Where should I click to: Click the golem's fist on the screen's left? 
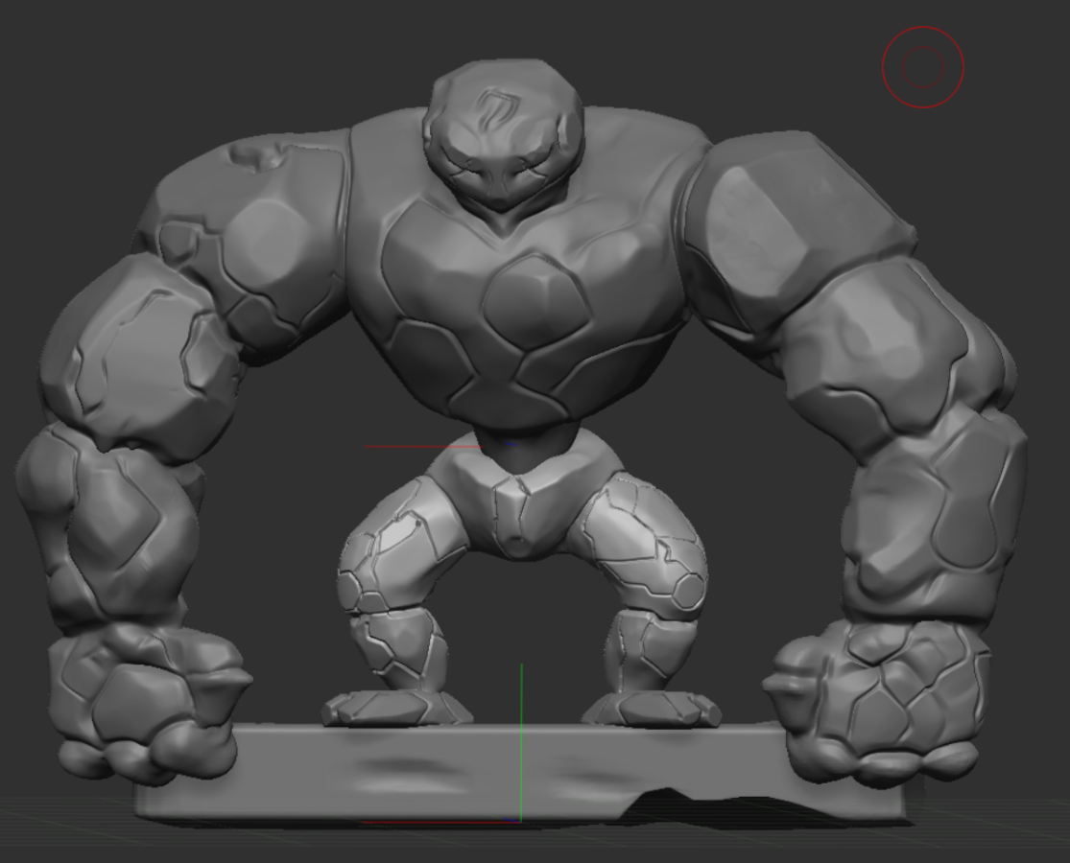click(150, 704)
